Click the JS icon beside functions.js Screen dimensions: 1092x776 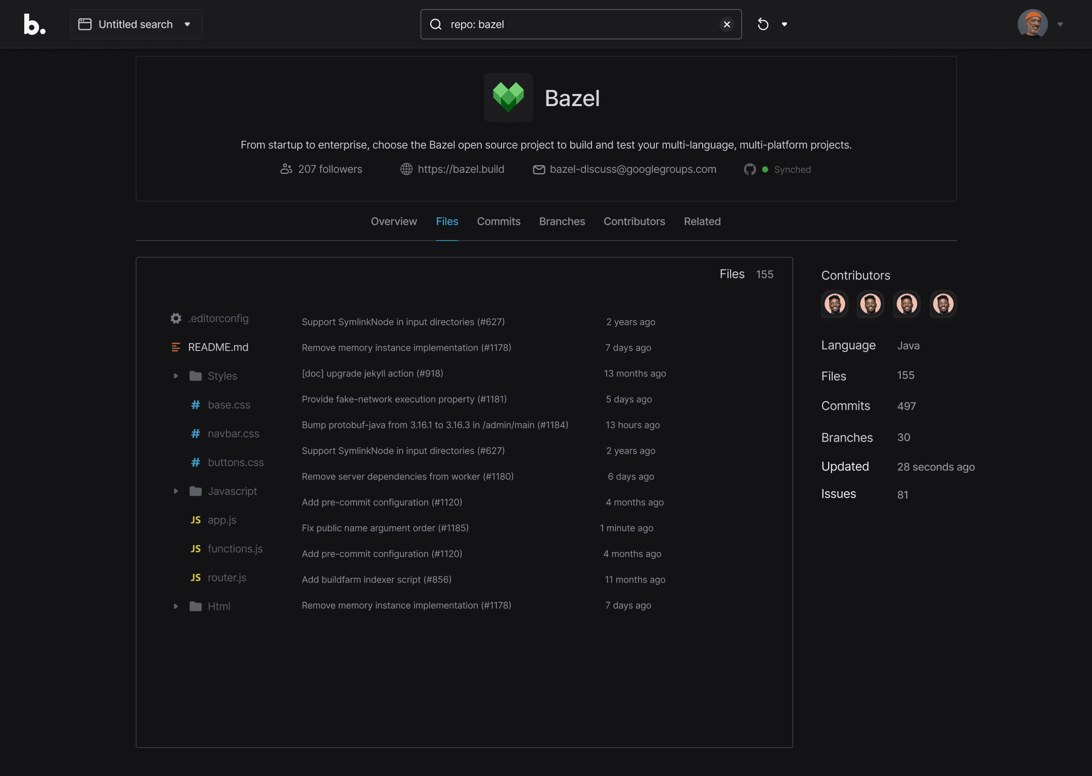point(196,549)
